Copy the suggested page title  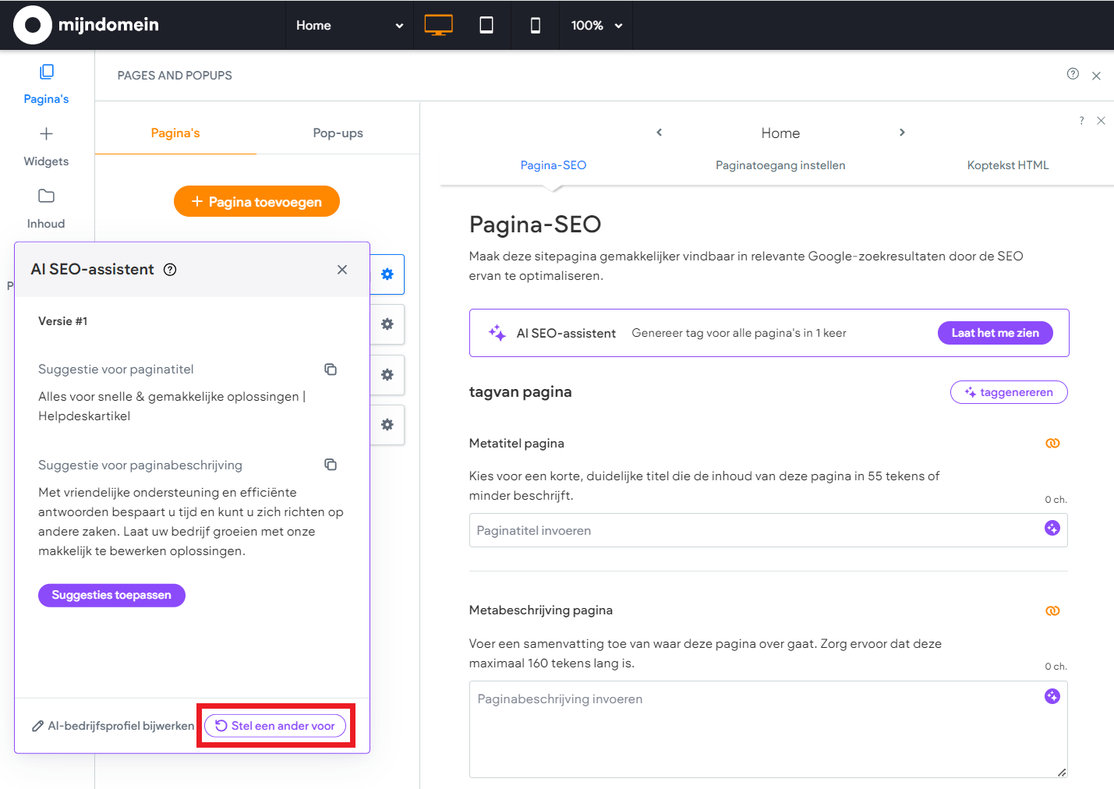click(x=331, y=370)
